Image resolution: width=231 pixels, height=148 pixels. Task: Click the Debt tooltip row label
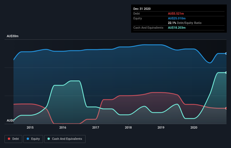[x=136, y=14]
